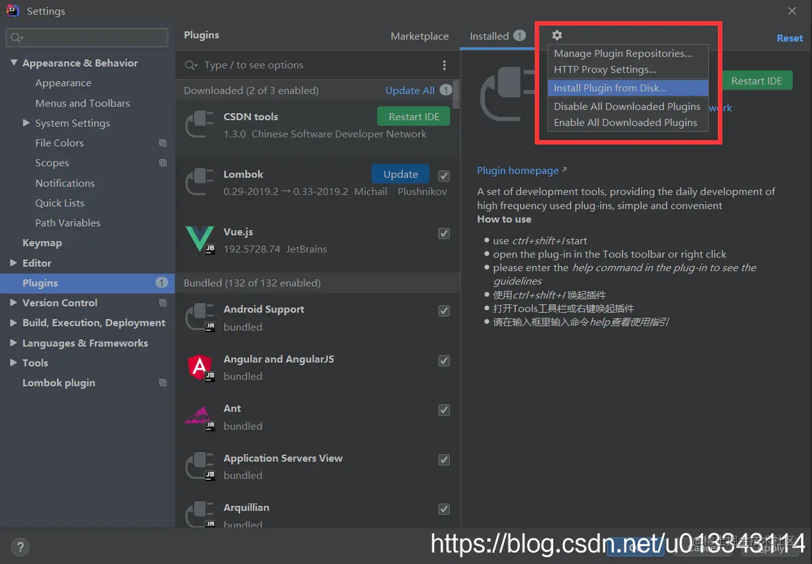
Task: Expand the Languages & Frameworks node
Action: [14, 343]
